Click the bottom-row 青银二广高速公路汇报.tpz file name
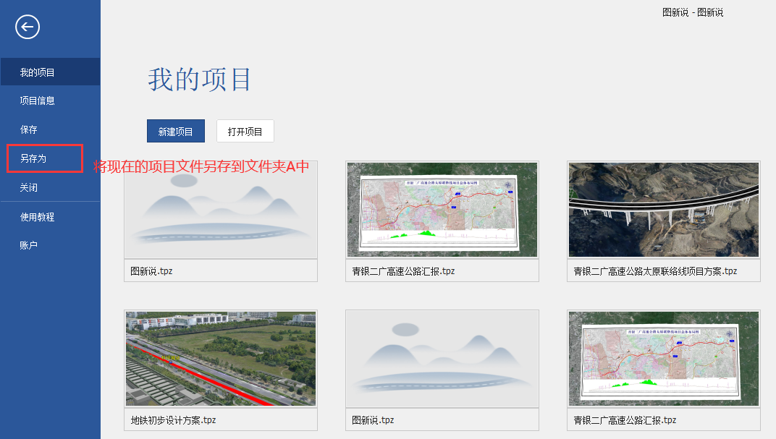Viewport: 776px width, 439px height. (625, 420)
